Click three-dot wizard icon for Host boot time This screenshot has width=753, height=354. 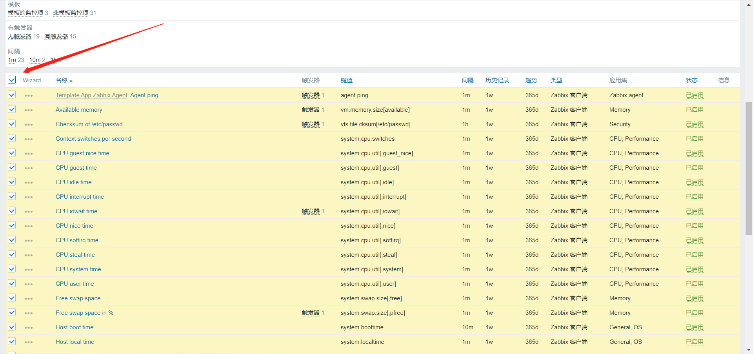point(29,328)
